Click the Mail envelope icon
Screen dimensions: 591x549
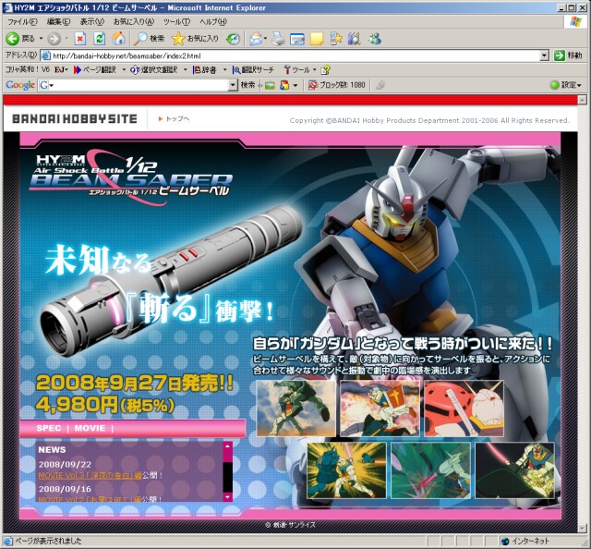click(x=256, y=39)
